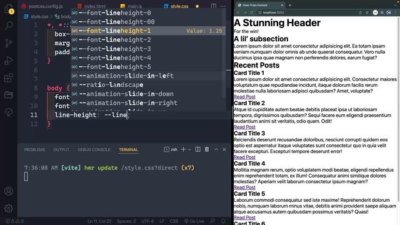400x225 pixels.
Task: Follow the Read Post link under Card Title 4
Action: (x=244, y=187)
